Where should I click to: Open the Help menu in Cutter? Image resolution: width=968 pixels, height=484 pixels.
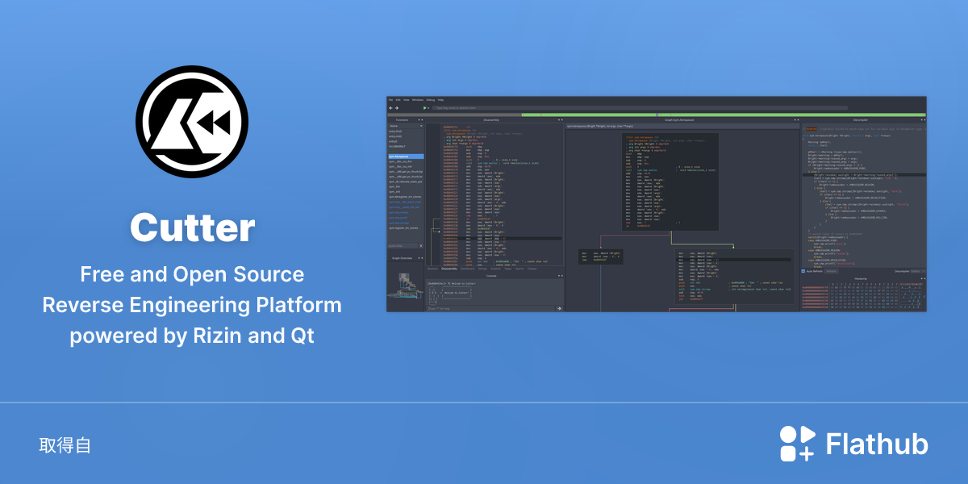coord(440,100)
